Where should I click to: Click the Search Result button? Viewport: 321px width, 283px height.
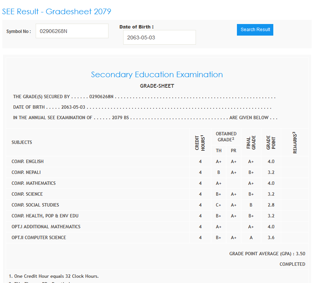[x=255, y=30]
